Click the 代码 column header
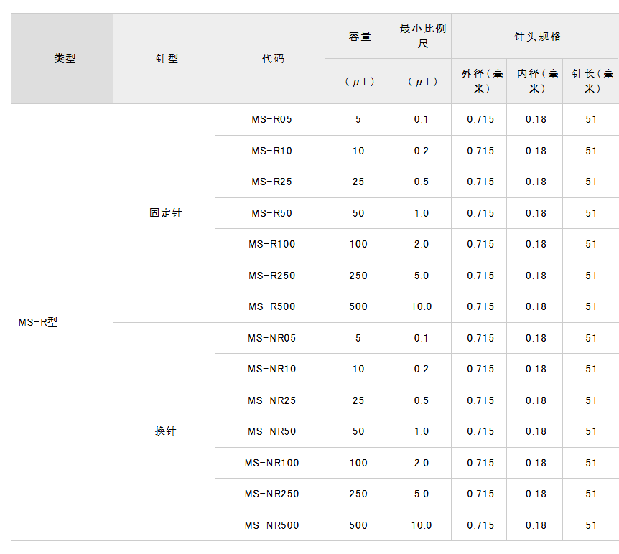The image size is (619, 554). point(272,59)
